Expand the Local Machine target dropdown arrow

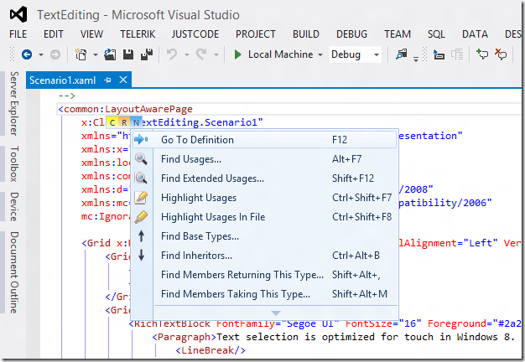(320, 54)
